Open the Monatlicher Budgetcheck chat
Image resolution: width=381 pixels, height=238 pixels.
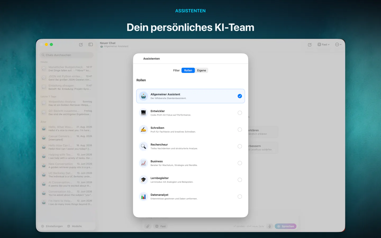[x=67, y=69]
